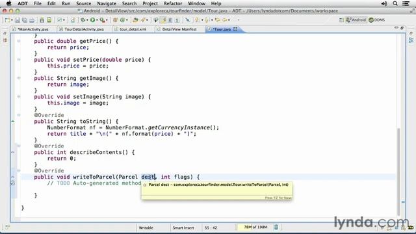Collapse the setPrice method fold marker
Screen dimensions: 416x234
click(x=19, y=60)
